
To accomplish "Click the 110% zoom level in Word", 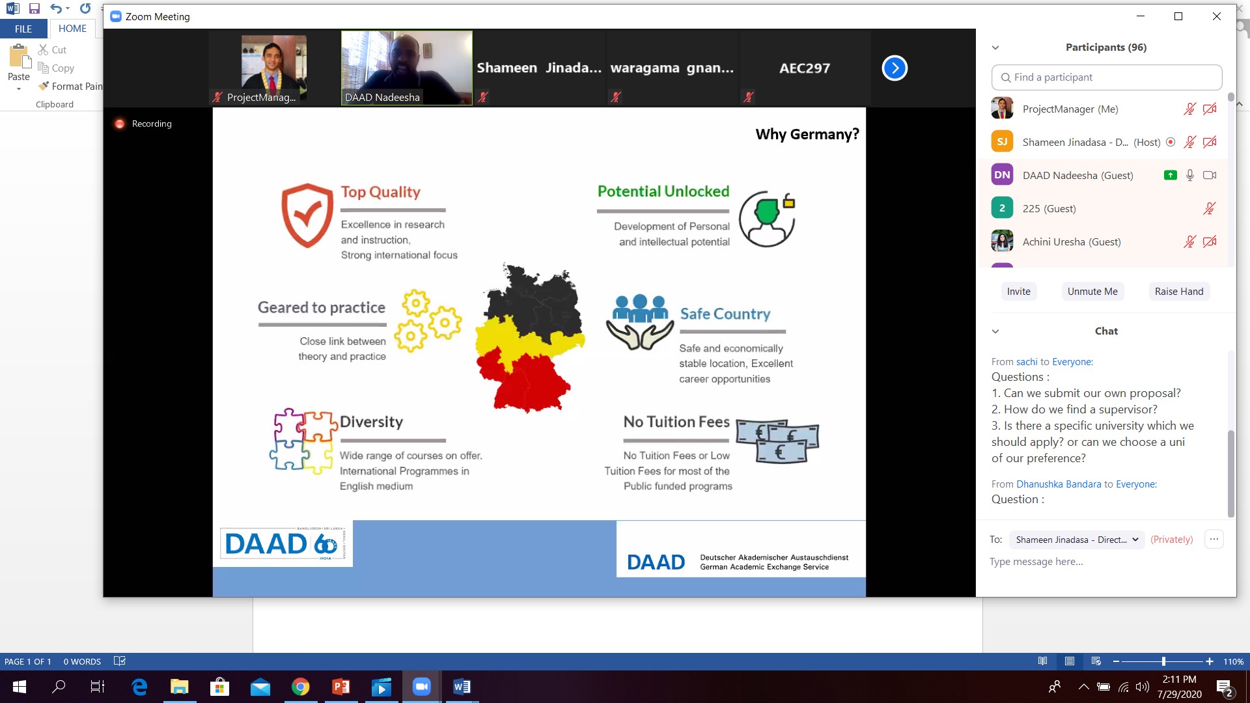I will 1234,661.
